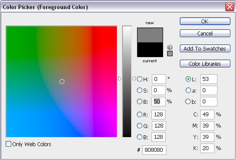Click the C cyan percent field

207,115
